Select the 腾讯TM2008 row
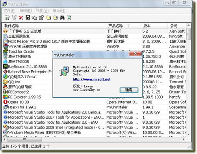Screen dimensions: 197x154 point(19,62)
